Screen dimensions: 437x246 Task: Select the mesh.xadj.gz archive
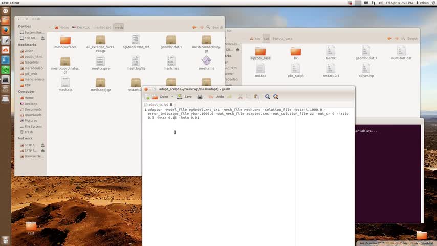[x=101, y=85]
